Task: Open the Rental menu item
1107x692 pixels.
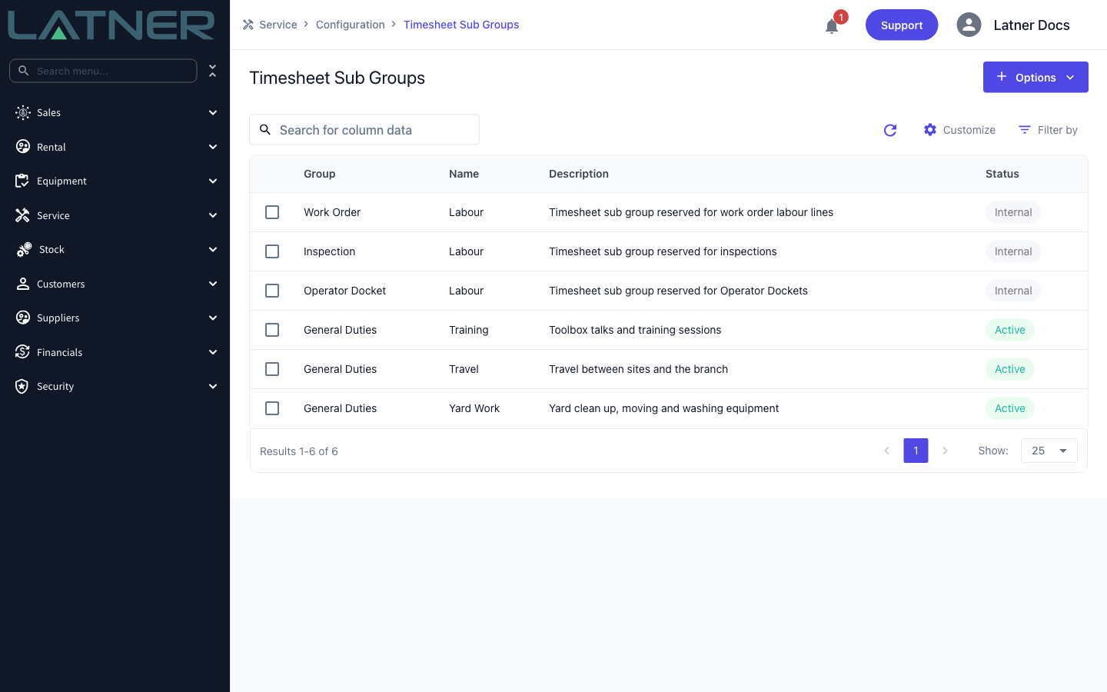Action: pyautogui.click(x=115, y=147)
